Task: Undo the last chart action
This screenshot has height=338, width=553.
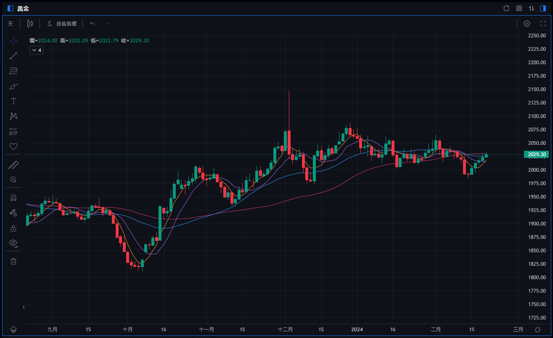Action: (93, 24)
